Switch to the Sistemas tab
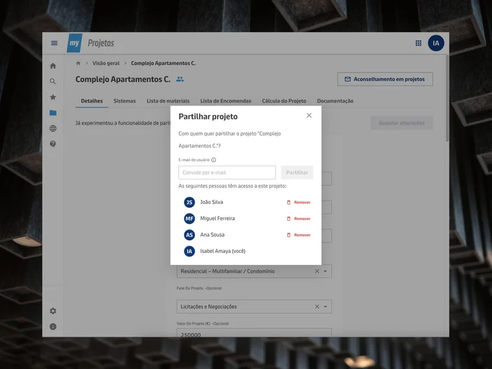 124,101
